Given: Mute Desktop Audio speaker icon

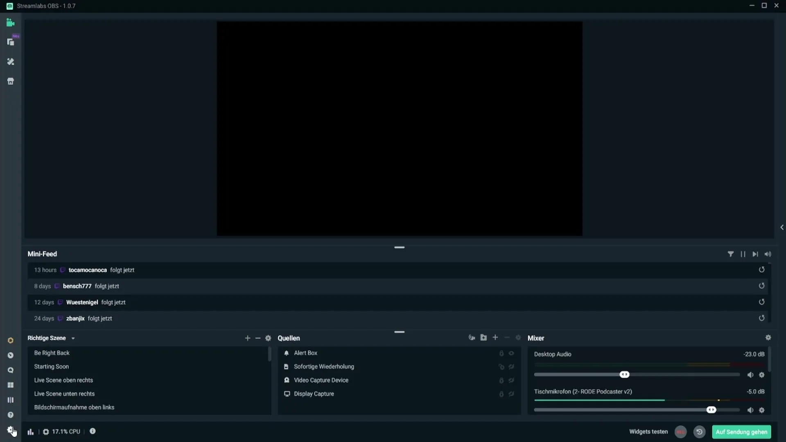Looking at the screenshot, I should pyautogui.click(x=750, y=375).
